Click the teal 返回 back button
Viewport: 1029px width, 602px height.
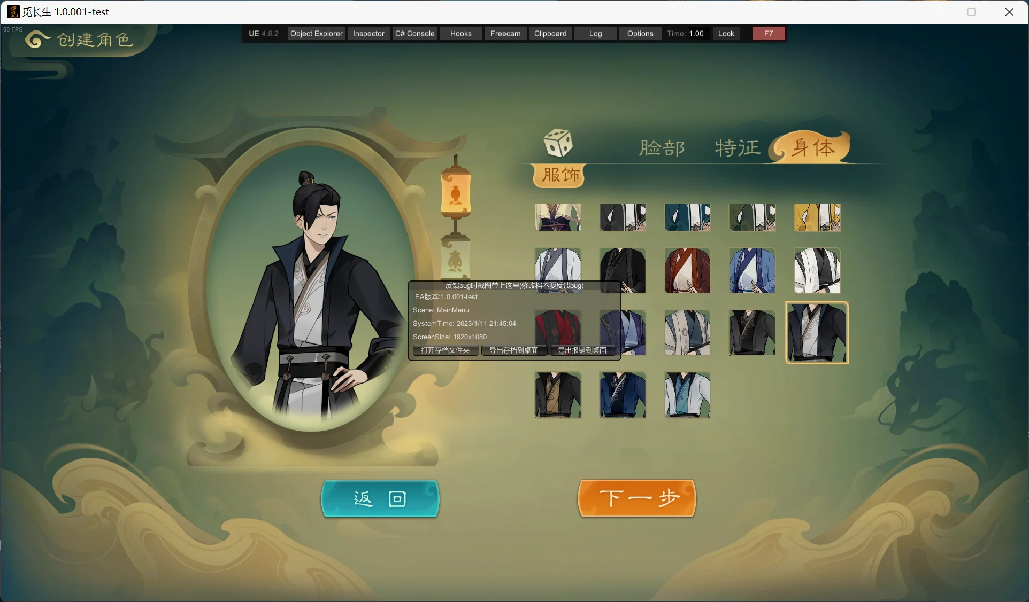tap(380, 498)
